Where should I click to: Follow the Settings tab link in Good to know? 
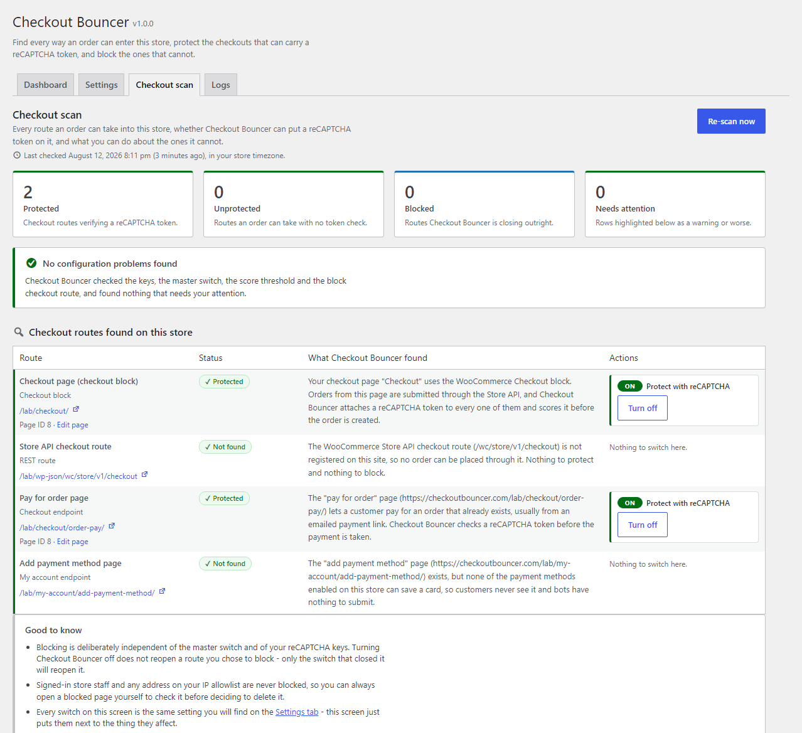(x=297, y=712)
